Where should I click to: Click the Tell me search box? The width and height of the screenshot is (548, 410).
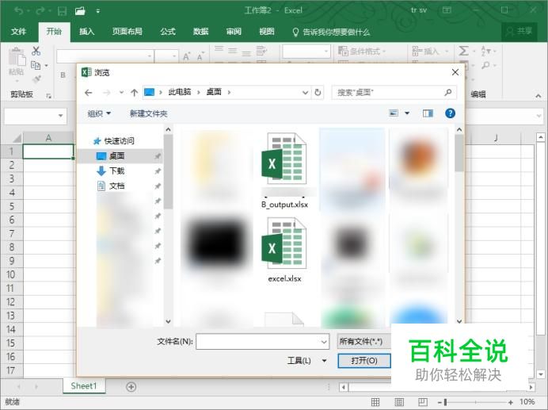tap(331, 33)
